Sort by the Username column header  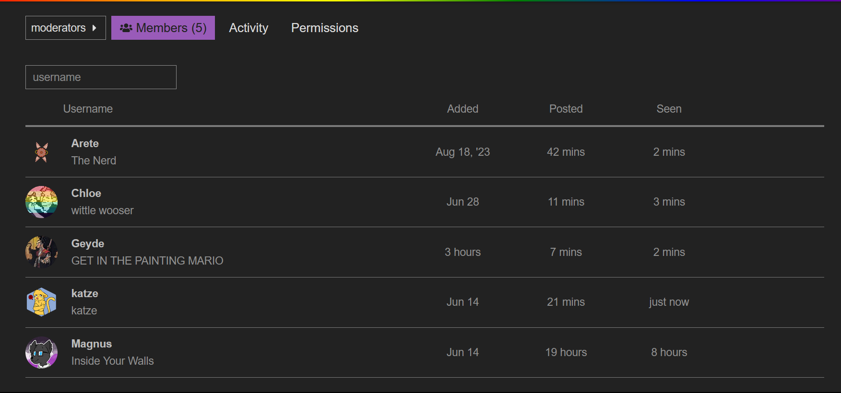[88, 109]
